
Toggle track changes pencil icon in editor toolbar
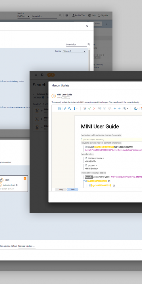pos(85,108)
